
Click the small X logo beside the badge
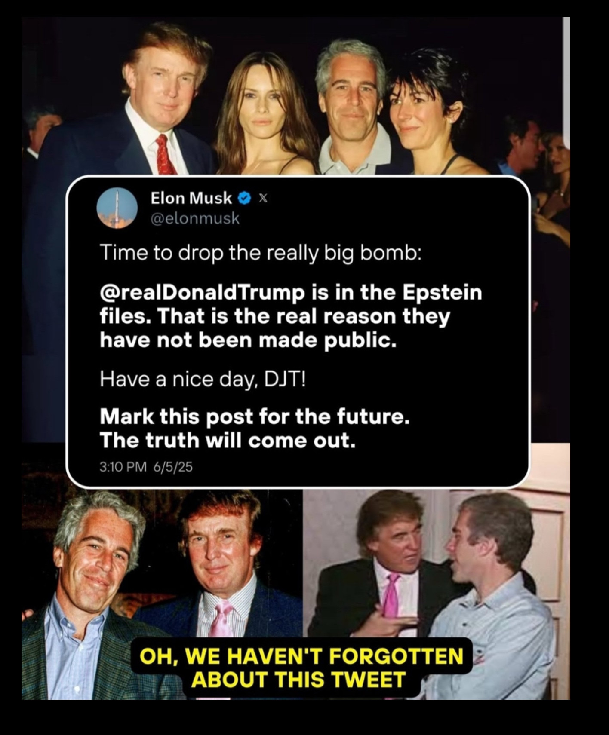pyautogui.click(x=264, y=198)
